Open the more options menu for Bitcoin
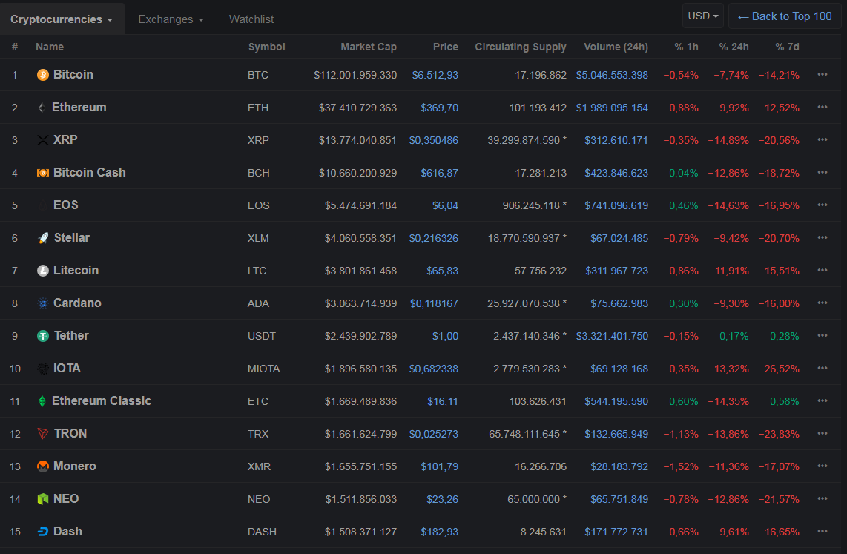The height and width of the screenshot is (554, 847). (x=822, y=74)
